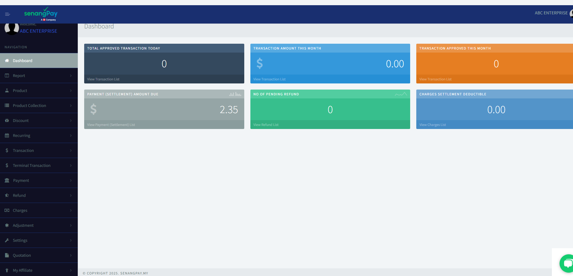The image size is (573, 276).
Task: Expand the Report menu chevron
Action: 71,75
